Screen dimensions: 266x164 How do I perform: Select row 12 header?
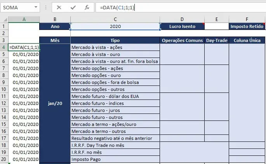[x=4, y=103]
